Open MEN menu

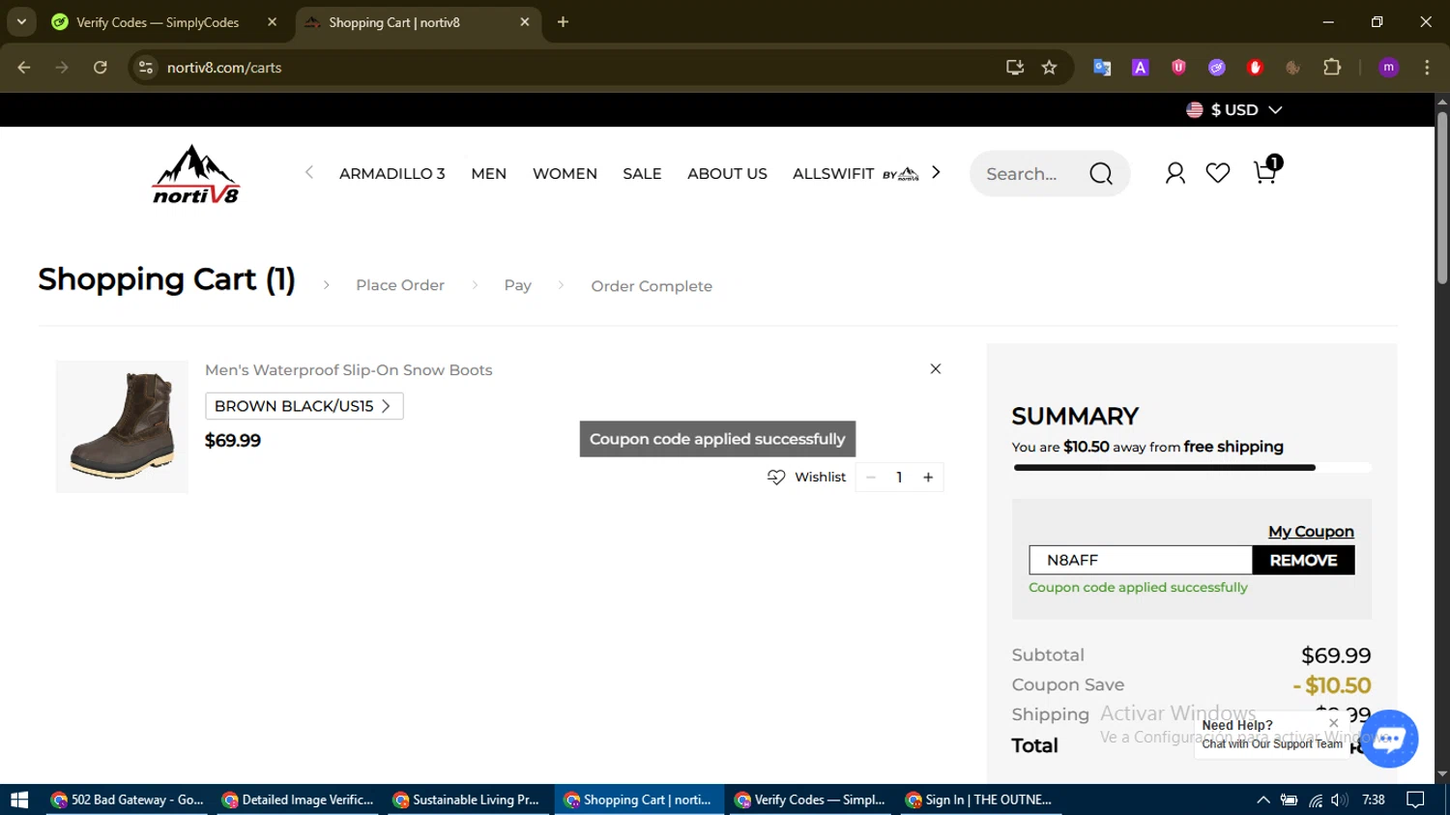pos(488,174)
